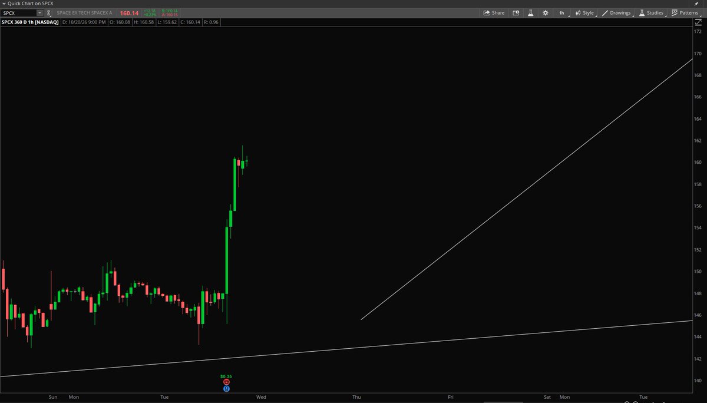
Task: Click the last price 160.14
Action: coord(129,12)
